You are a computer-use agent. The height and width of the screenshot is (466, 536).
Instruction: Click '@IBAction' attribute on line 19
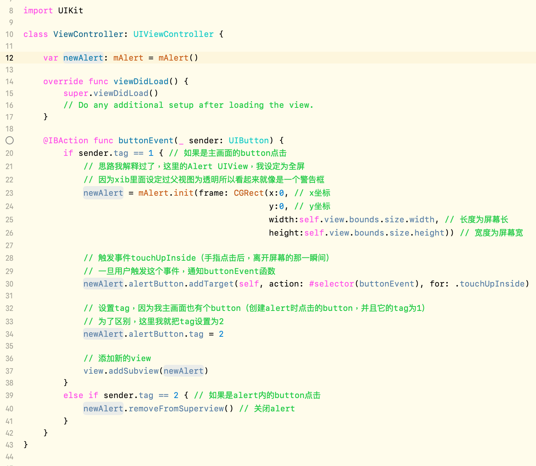[x=66, y=141]
